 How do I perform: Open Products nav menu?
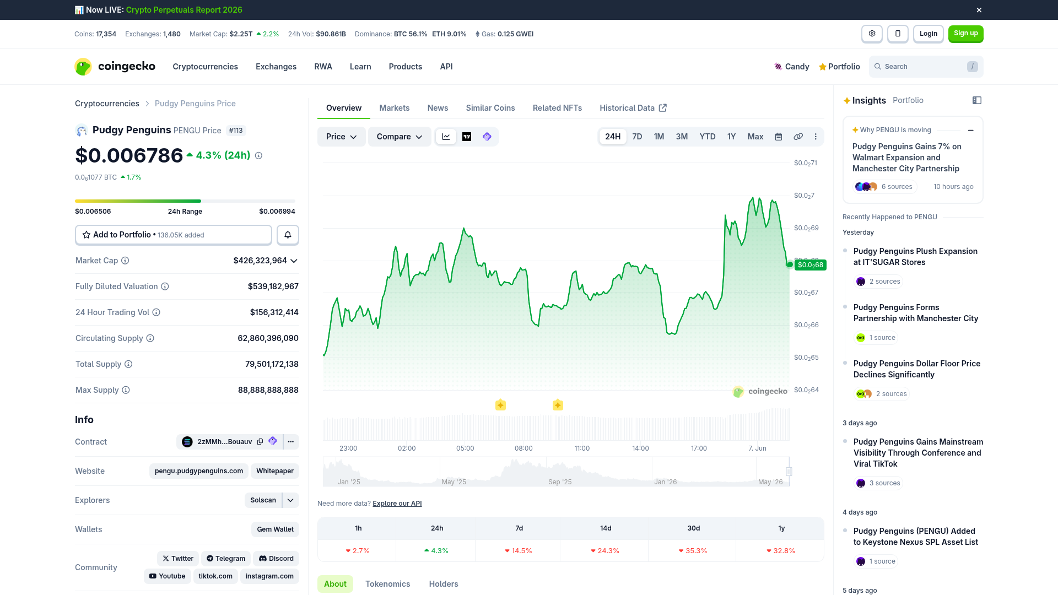[406, 67]
